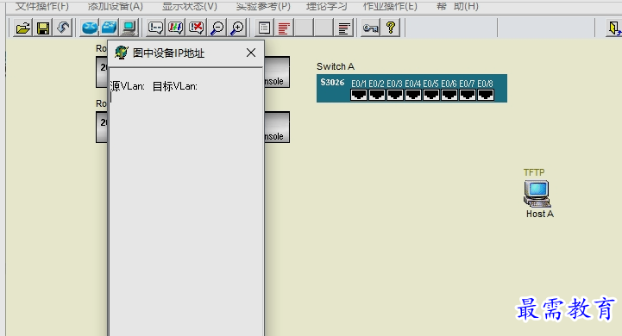The width and height of the screenshot is (622, 336).
Task: Add a switch using the blue switch icon
Action: [x=109, y=28]
